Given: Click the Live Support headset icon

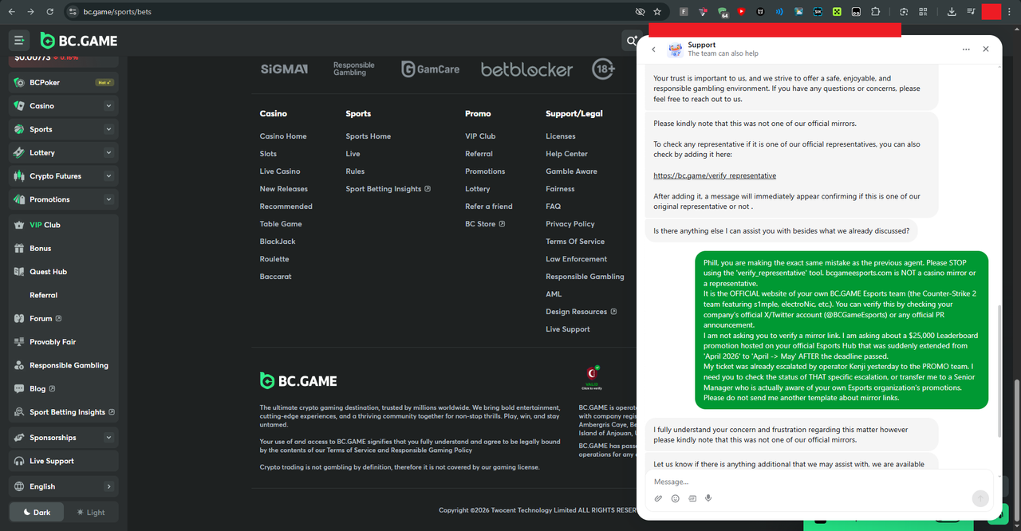Looking at the screenshot, I should pyautogui.click(x=19, y=461).
